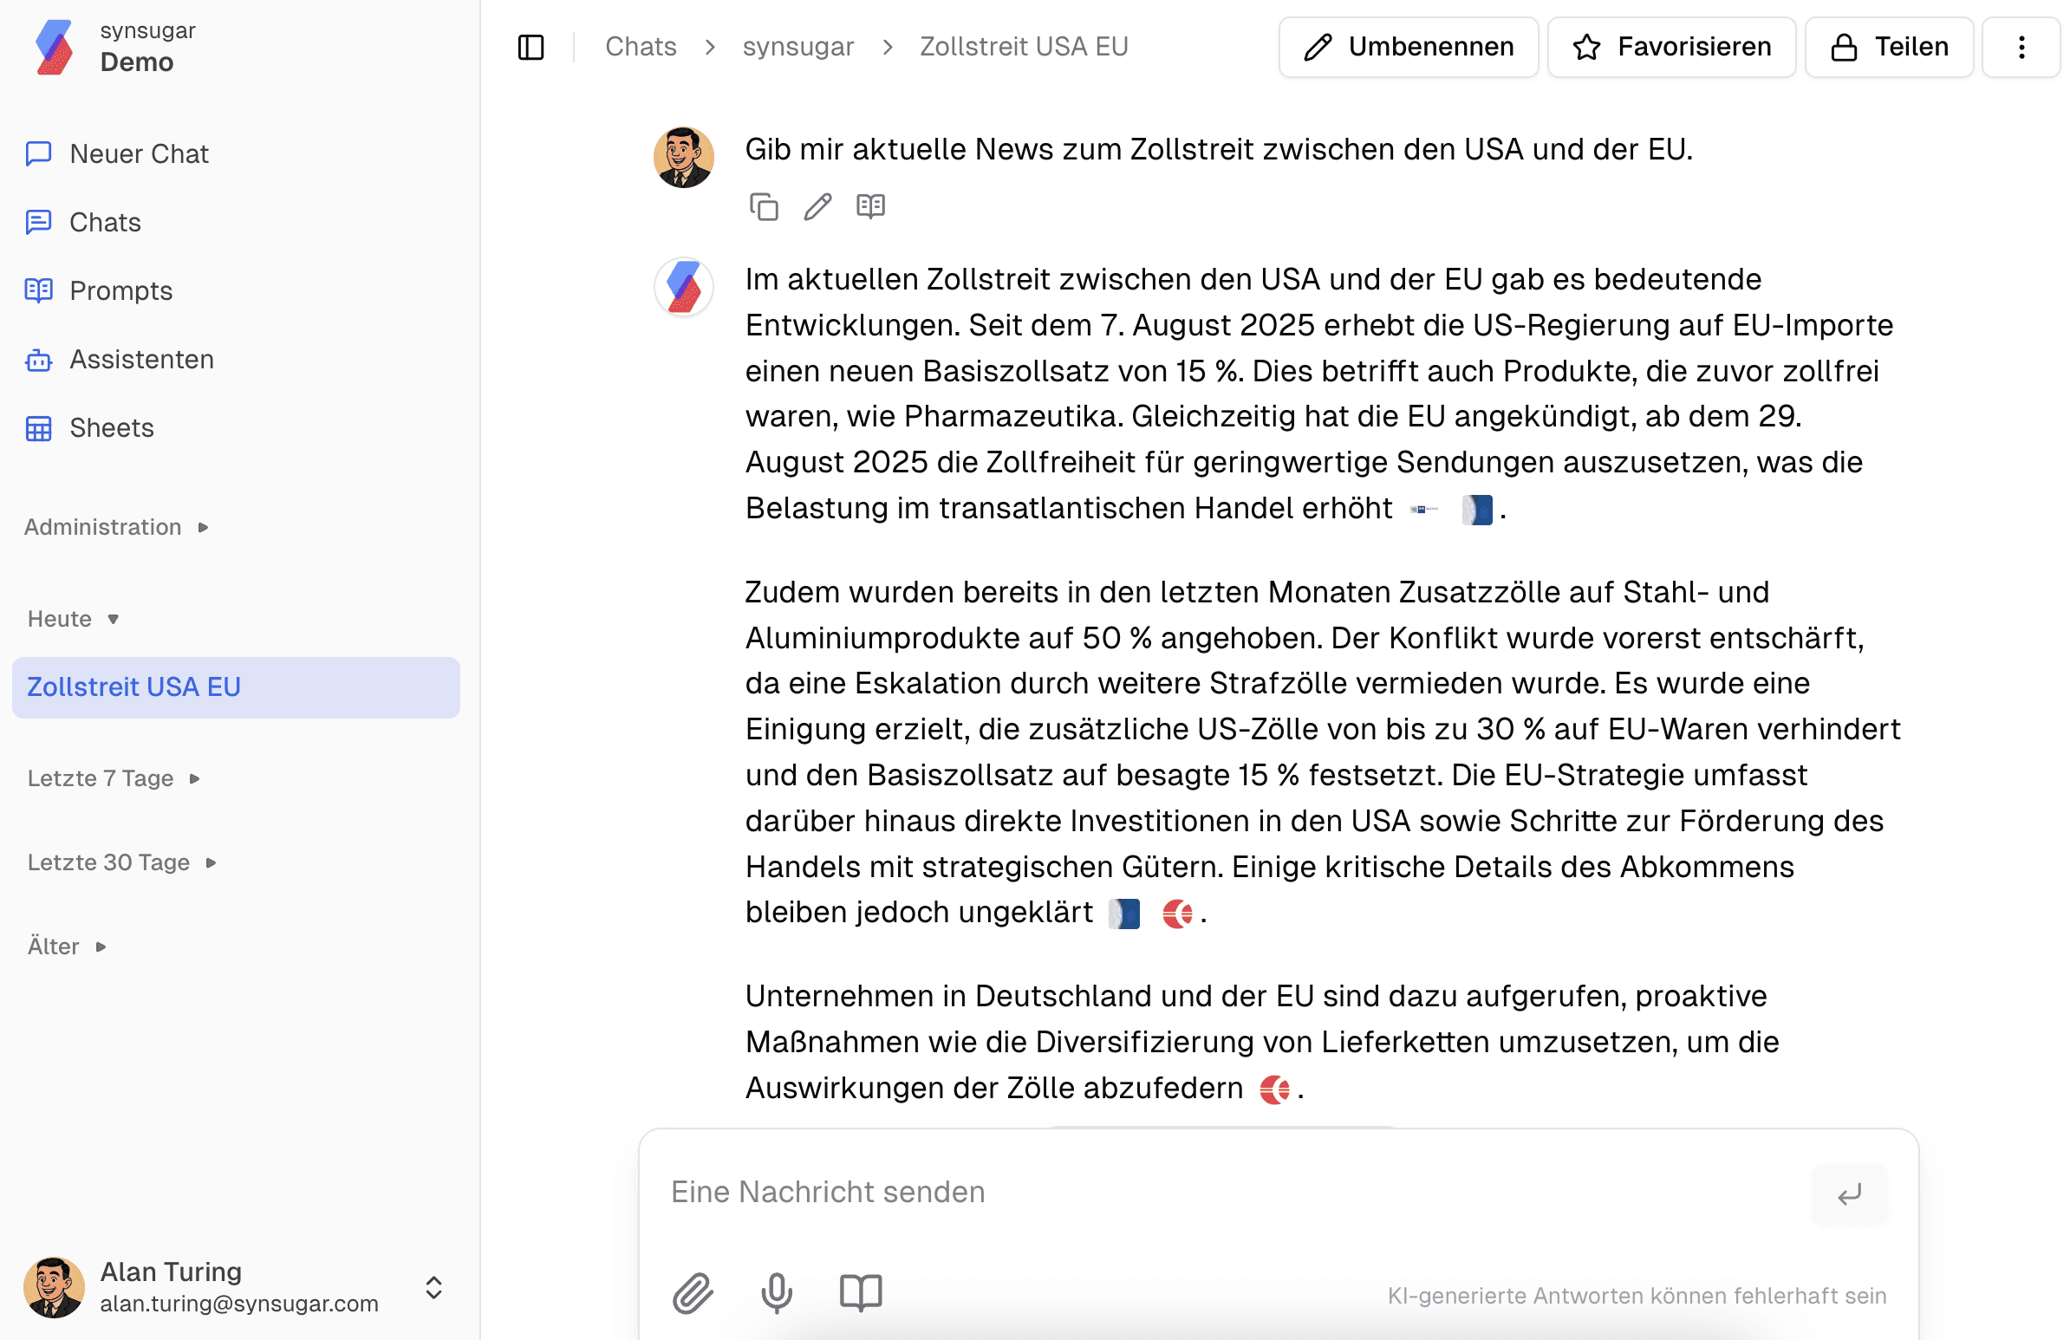Expand the Letzte 30 Tage group

(x=121, y=862)
